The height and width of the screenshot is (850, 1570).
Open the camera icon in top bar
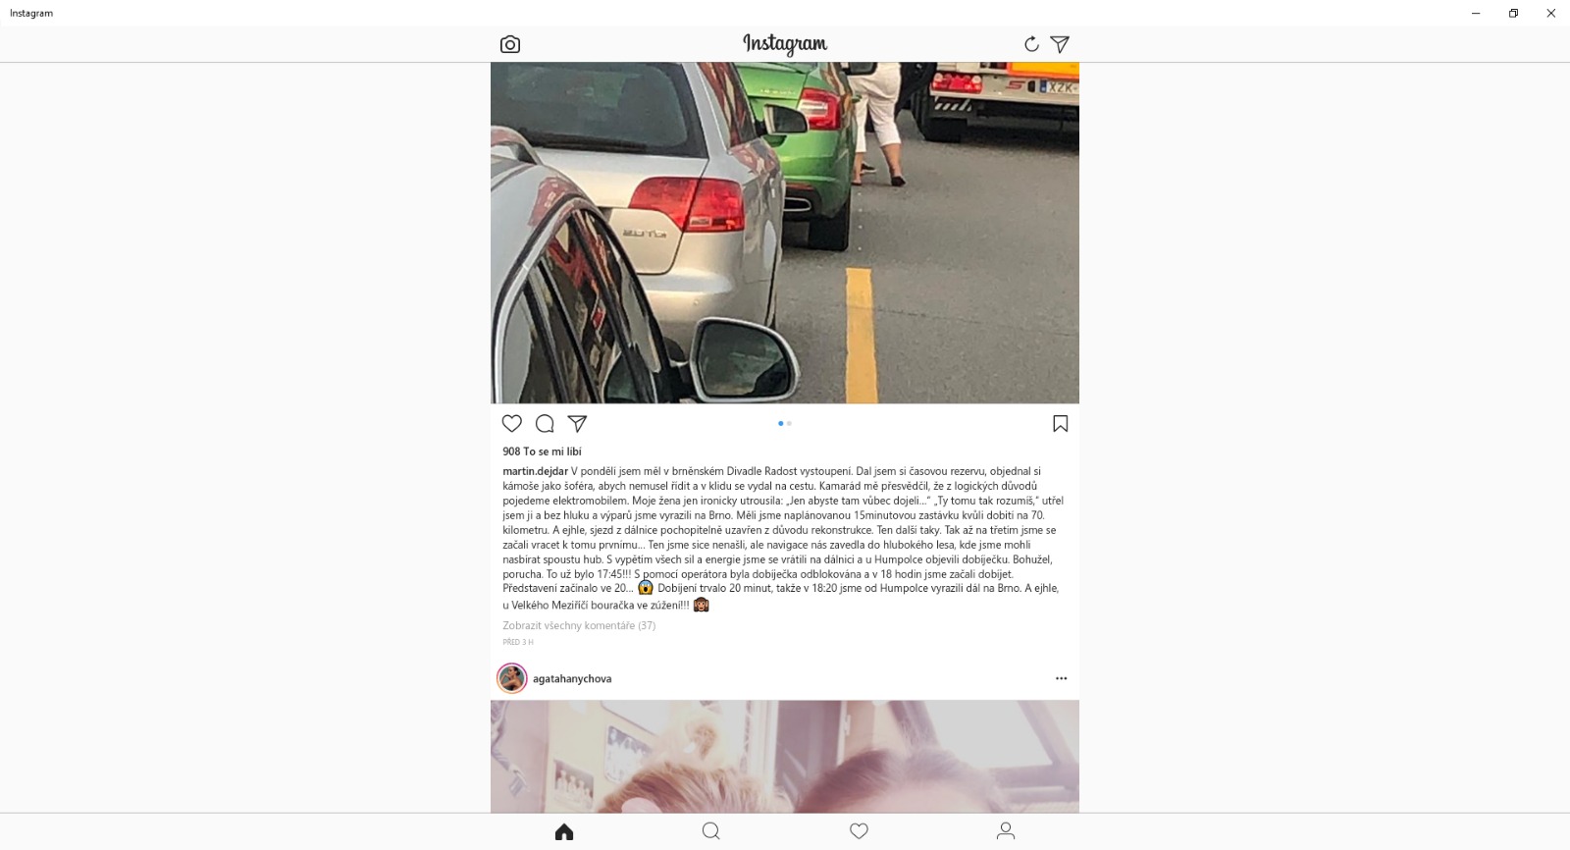510,44
